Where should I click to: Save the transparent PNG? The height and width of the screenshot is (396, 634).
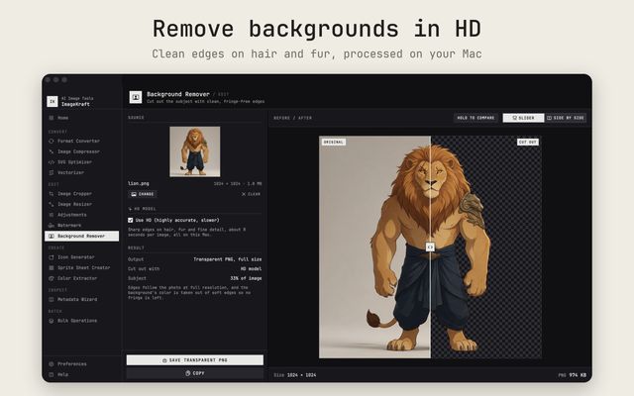[195, 360]
